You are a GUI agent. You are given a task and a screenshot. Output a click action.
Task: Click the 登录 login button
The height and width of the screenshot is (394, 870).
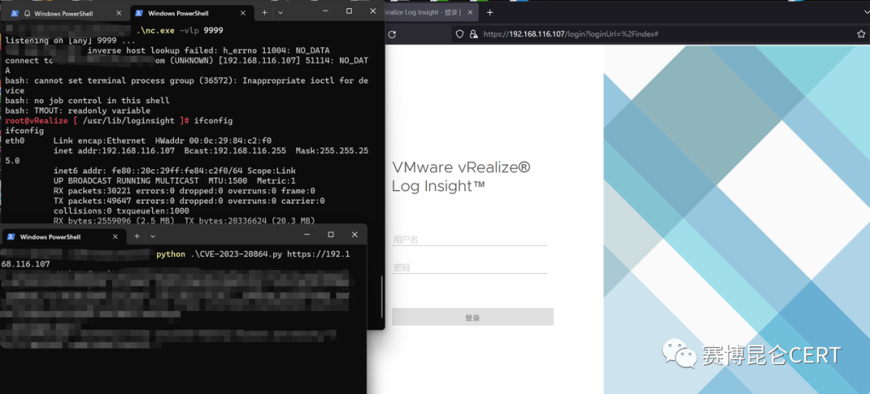coord(473,317)
